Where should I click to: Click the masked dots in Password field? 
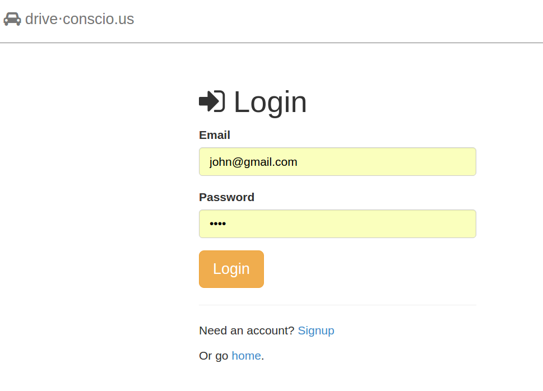click(x=217, y=224)
